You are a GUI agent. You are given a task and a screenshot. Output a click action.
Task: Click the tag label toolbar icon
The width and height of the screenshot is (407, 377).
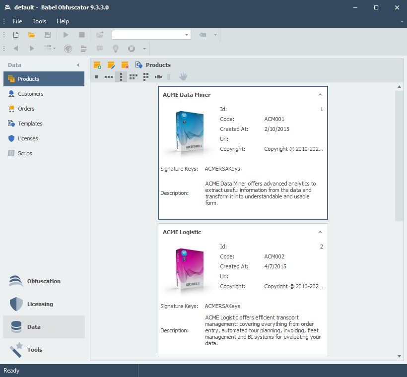click(x=203, y=35)
